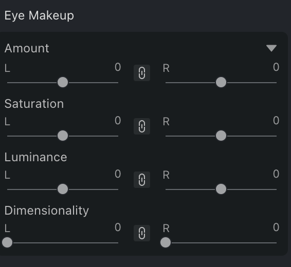Click the Dimensionality right slider handle
This screenshot has width=291, height=267.
coord(166,242)
